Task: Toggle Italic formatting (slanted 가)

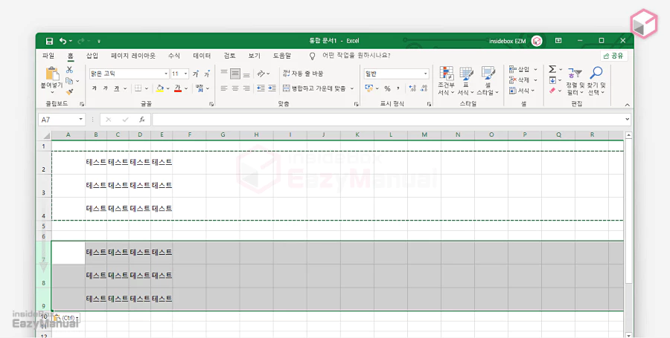Action: pyautogui.click(x=105, y=88)
